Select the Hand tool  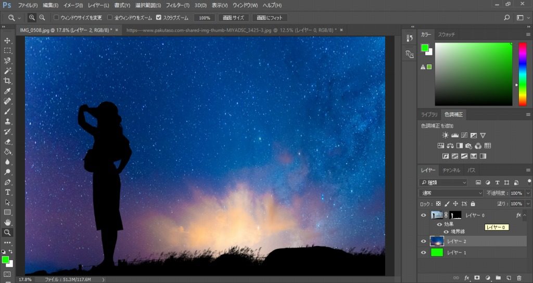(x=7, y=222)
